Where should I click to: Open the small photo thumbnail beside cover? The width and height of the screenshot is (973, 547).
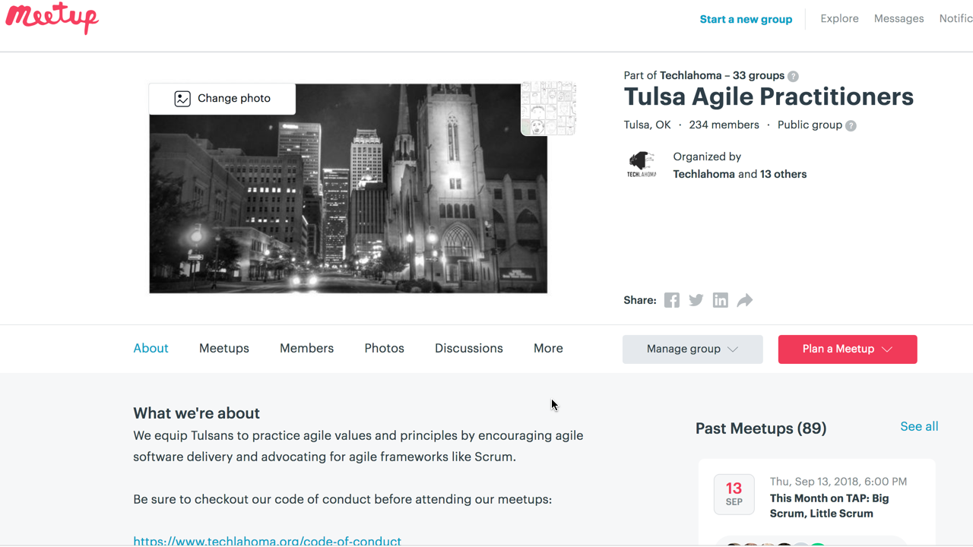[548, 109]
